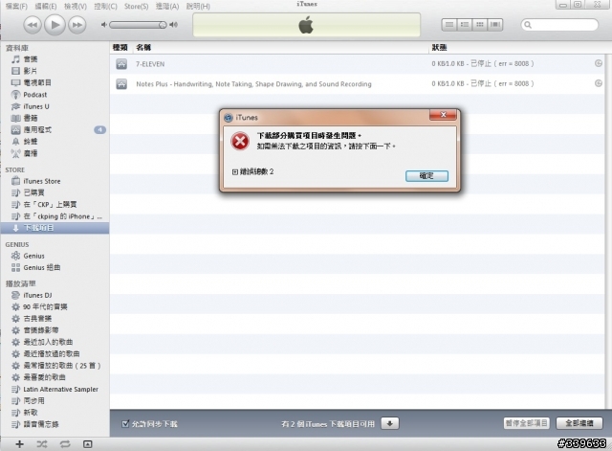
Task: Toggle the 允許同步下載 checkbox
Action: tap(125, 423)
